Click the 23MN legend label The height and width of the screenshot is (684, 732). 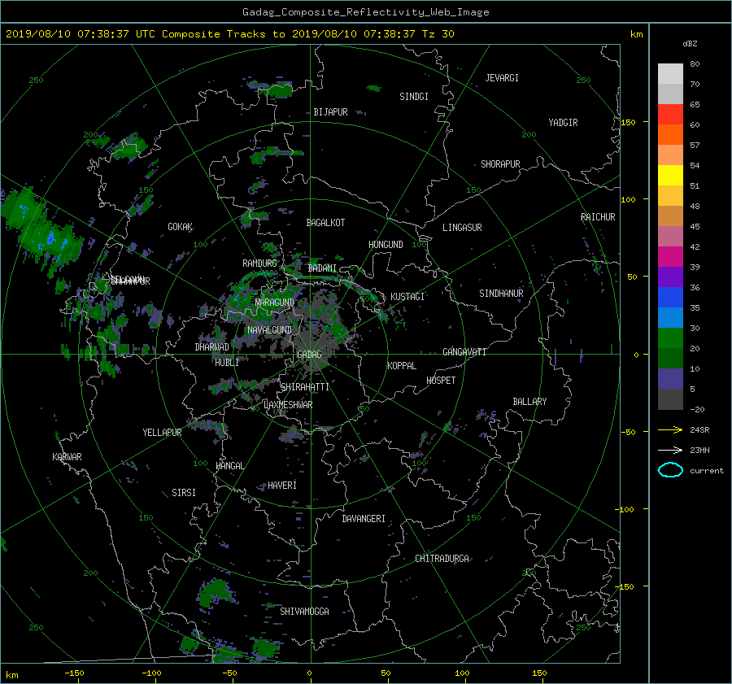(699, 450)
